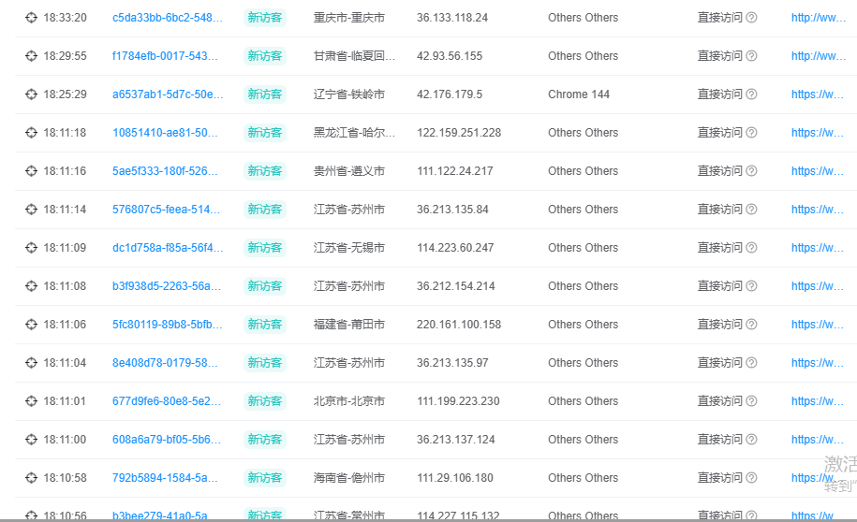Click Others Others cell for 36.213.137.124

coord(583,440)
